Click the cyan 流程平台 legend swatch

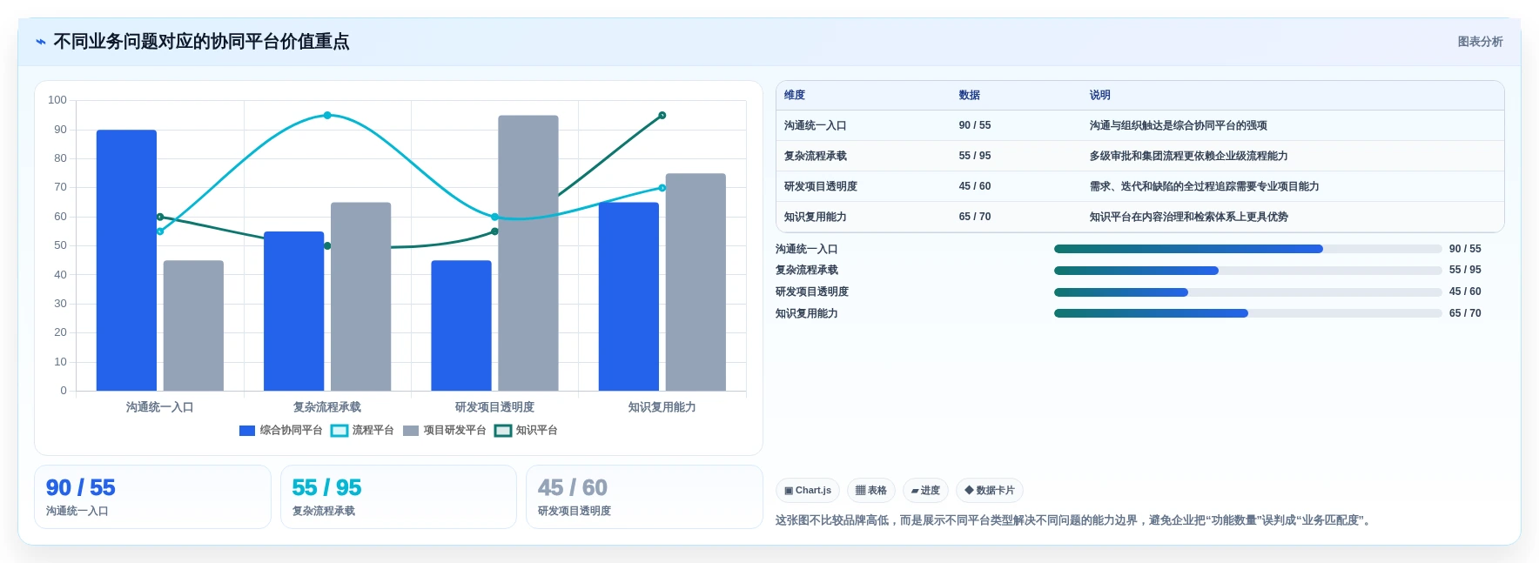339,431
